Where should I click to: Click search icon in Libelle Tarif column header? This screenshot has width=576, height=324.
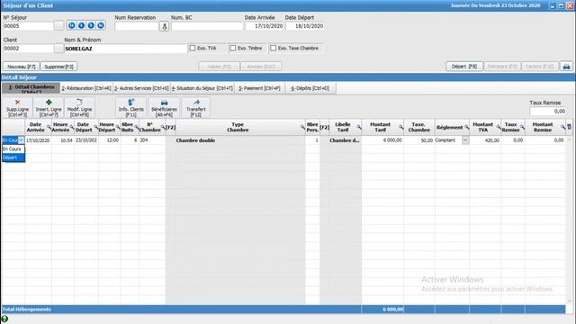click(x=359, y=127)
